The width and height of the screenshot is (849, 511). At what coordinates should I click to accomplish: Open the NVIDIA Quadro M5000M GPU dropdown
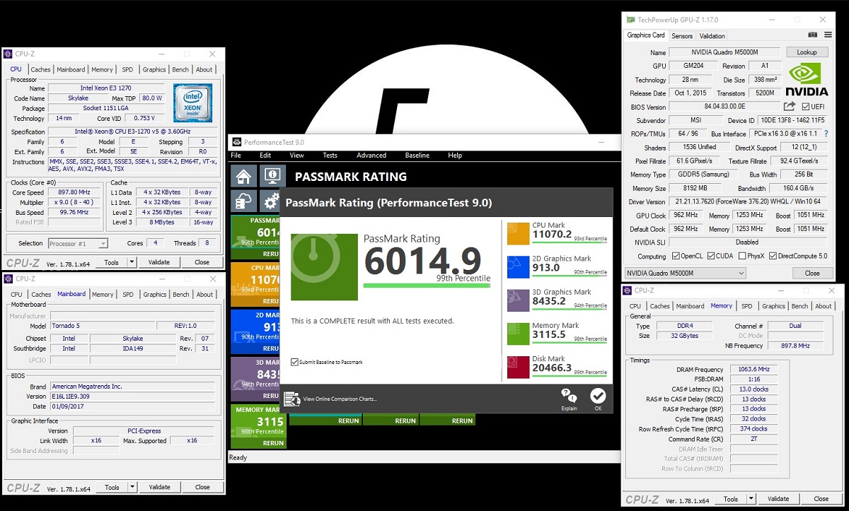(685, 273)
